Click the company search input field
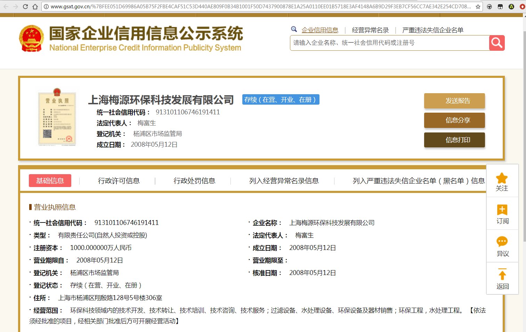Screen dimensions: 526x332 point(382,43)
